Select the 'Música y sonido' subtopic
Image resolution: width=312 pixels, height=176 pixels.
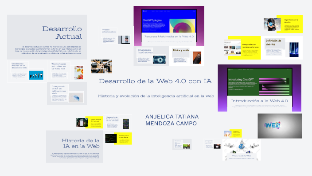[181, 50]
